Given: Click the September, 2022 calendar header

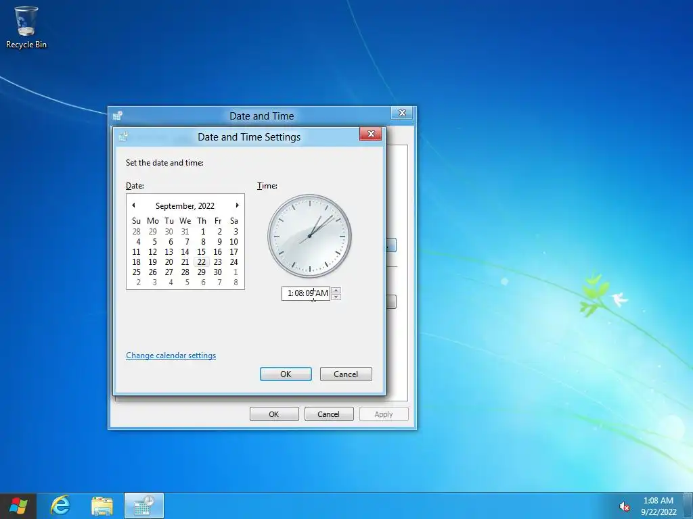Looking at the screenshot, I should (x=185, y=205).
